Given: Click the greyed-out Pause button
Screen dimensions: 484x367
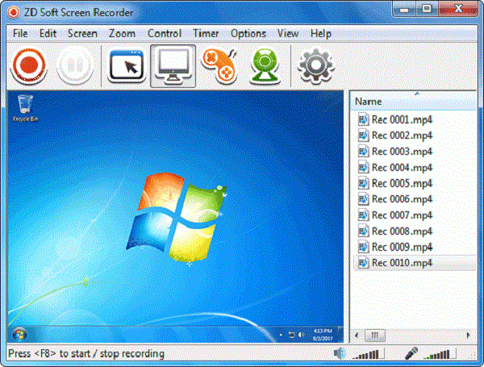Looking at the screenshot, I should click(75, 66).
